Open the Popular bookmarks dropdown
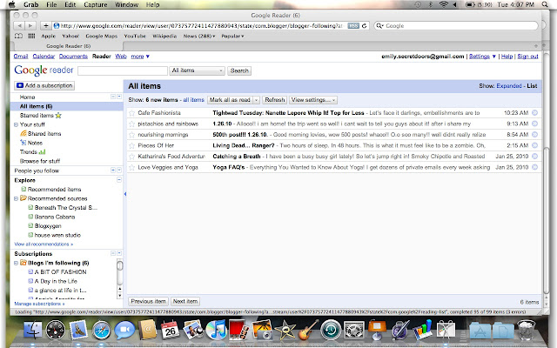This screenshot has height=348, width=557. pos(232,37)
